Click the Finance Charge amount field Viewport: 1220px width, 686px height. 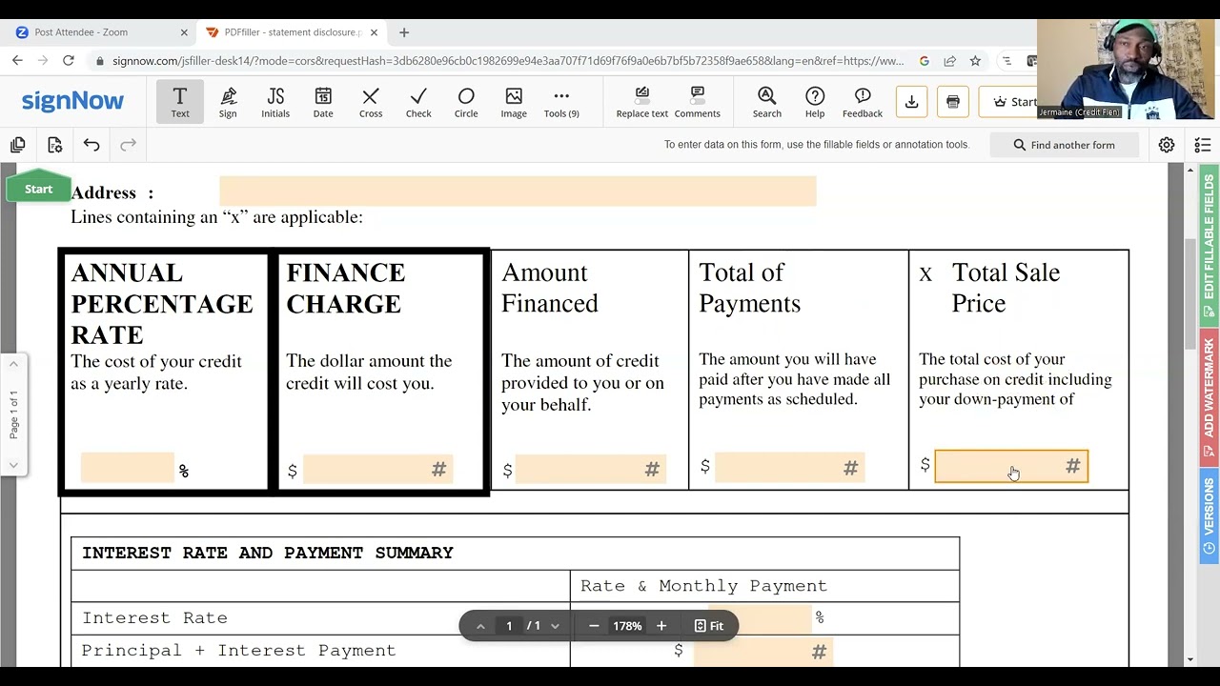tap(377, 469)
